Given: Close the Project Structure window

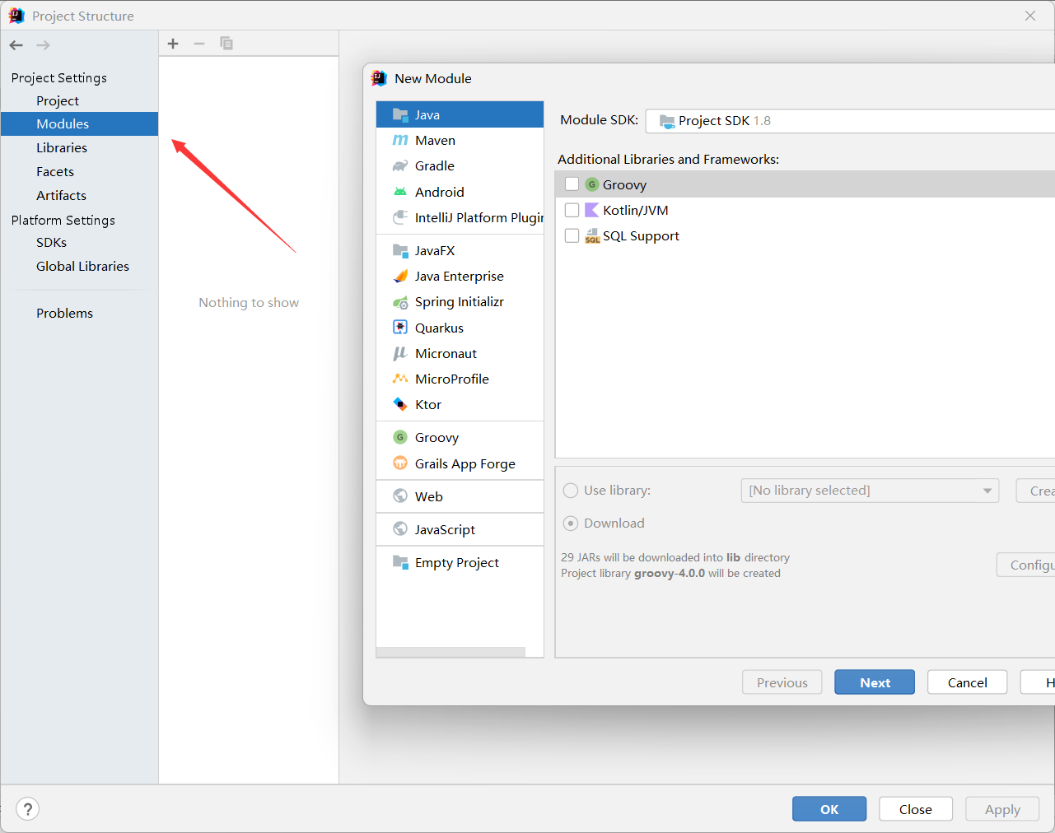Looking at the screenshot, I should click(x=1030, y=16).
